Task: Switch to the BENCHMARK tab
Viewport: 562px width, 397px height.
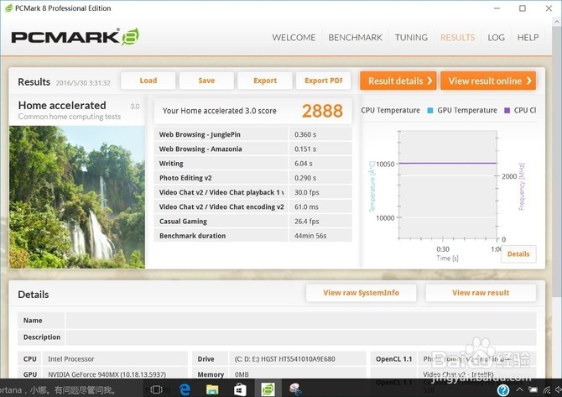Action: pos(355,37)
